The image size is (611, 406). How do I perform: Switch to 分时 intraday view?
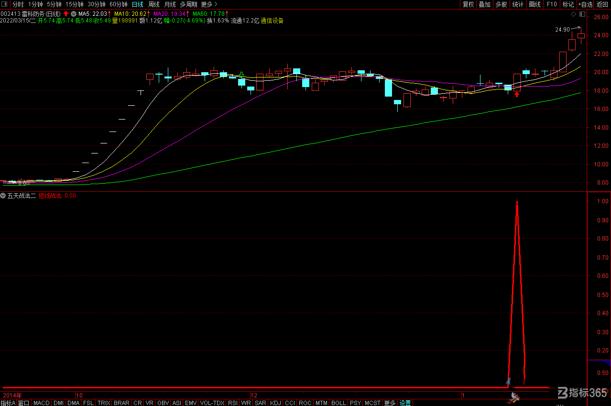pyautogui.click(x=18, y=4)
